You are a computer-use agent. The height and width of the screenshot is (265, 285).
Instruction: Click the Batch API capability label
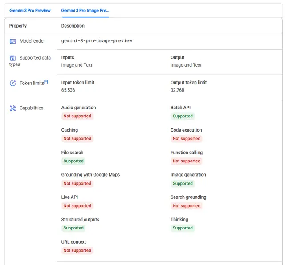click(x=180, y=108)
